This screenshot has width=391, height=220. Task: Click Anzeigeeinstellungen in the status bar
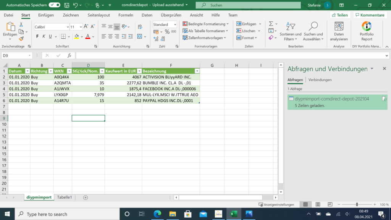[x=276, y=205]
